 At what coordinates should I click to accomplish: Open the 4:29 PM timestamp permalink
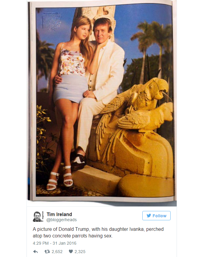[x=41, y=243]
